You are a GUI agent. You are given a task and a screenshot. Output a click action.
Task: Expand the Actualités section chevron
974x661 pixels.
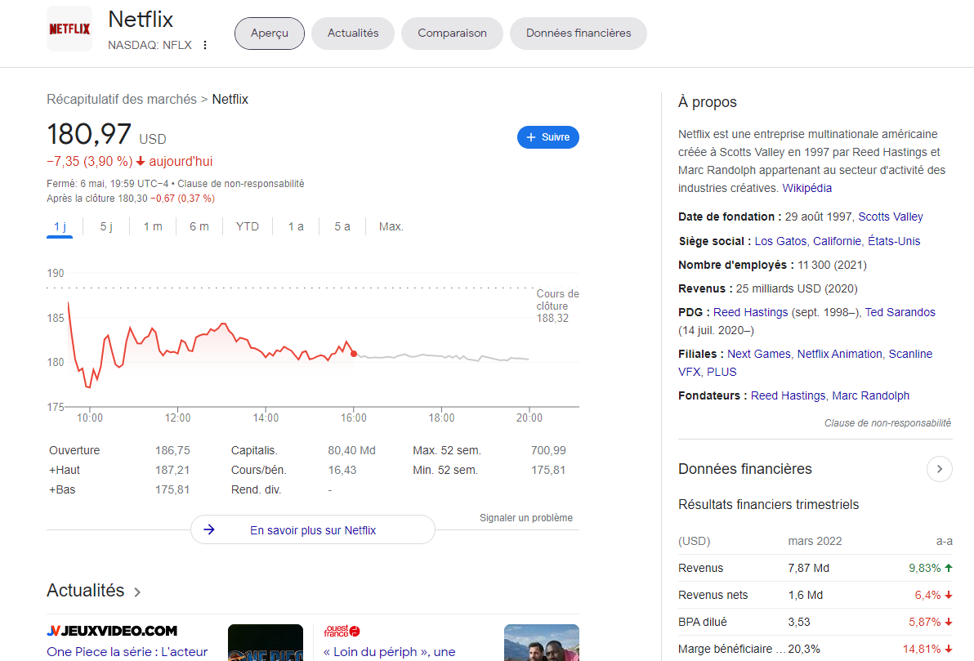click(137, 592)
